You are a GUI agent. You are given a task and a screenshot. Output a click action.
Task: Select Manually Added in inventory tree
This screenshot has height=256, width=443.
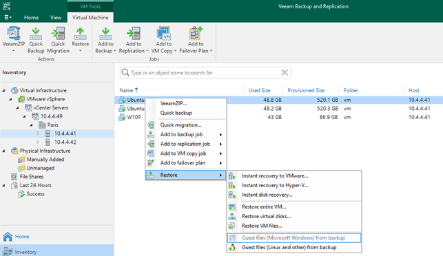(45, 160)
